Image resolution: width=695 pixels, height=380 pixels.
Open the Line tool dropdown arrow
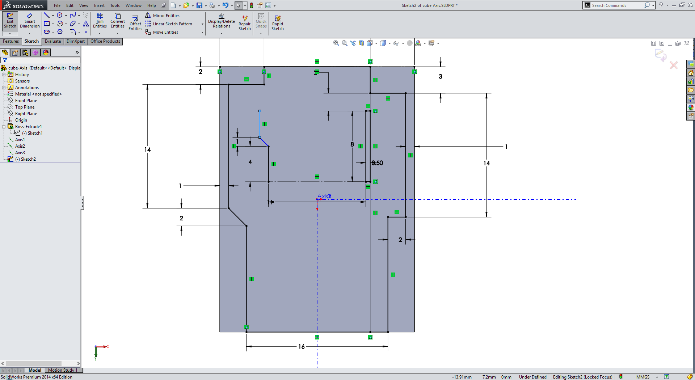[53, 16]
